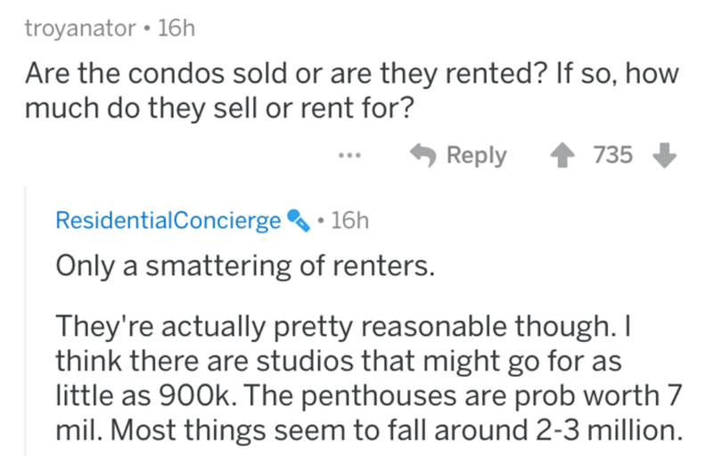Click the text "much do they sell or rent for?"
This screenshot has width=713, height=456.
[216, 109]
